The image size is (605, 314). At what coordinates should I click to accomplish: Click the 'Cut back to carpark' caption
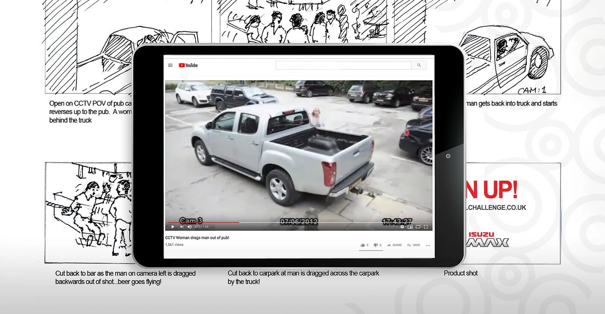[303, 277]
